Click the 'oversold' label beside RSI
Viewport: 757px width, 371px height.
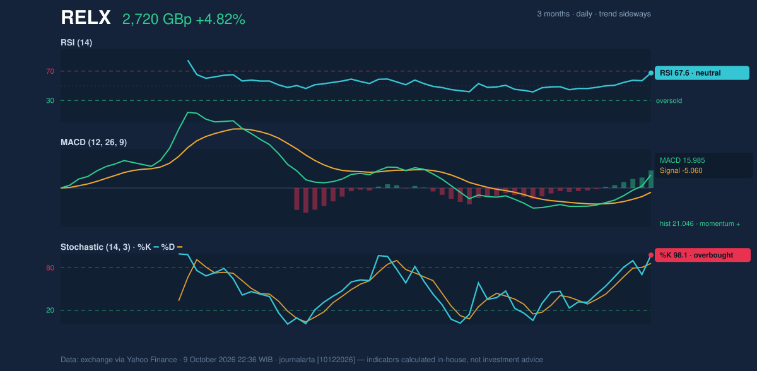click(x=669, y=101)
